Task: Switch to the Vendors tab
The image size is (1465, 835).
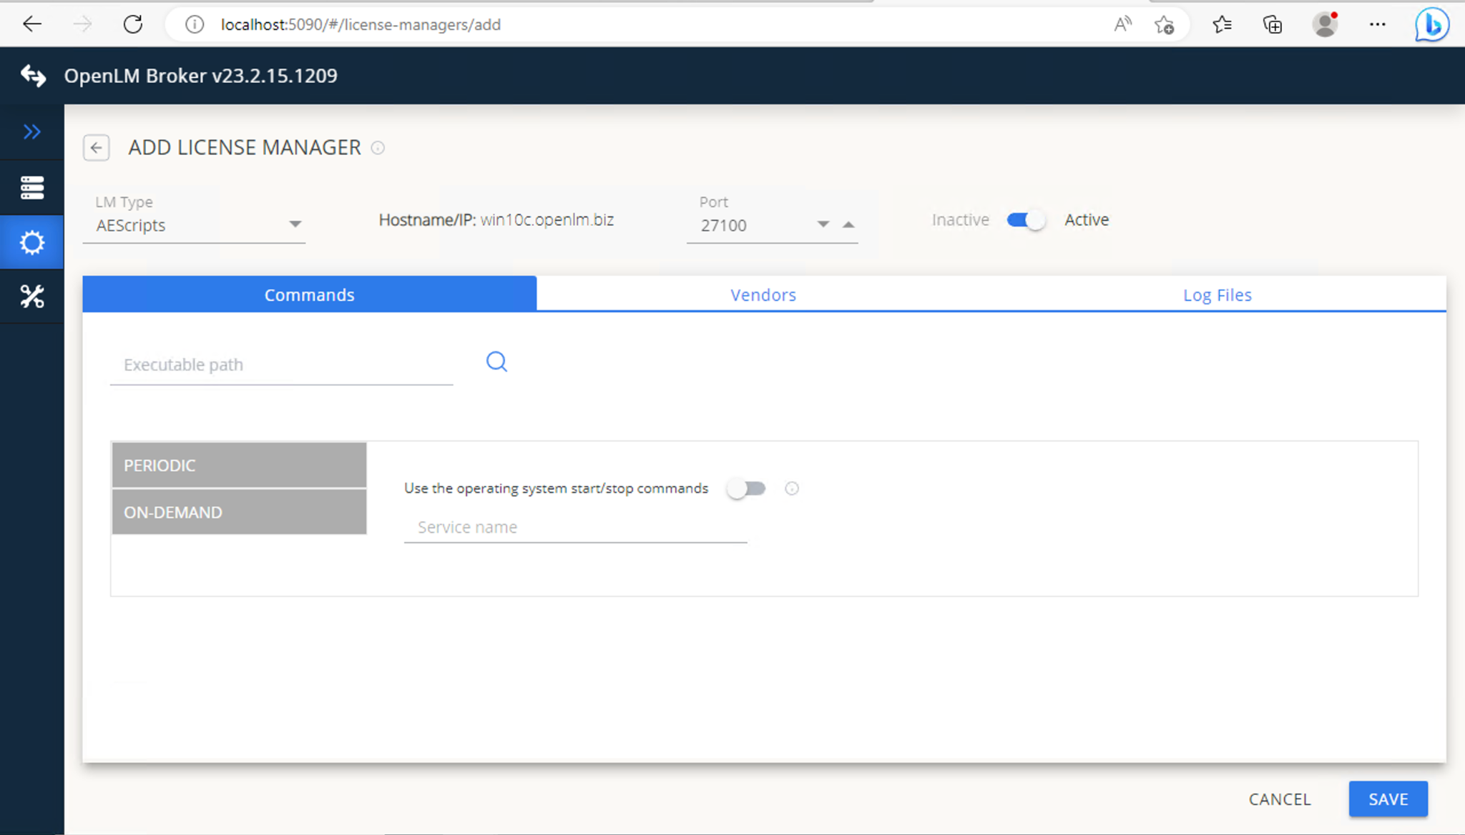Action: point(763,295)
